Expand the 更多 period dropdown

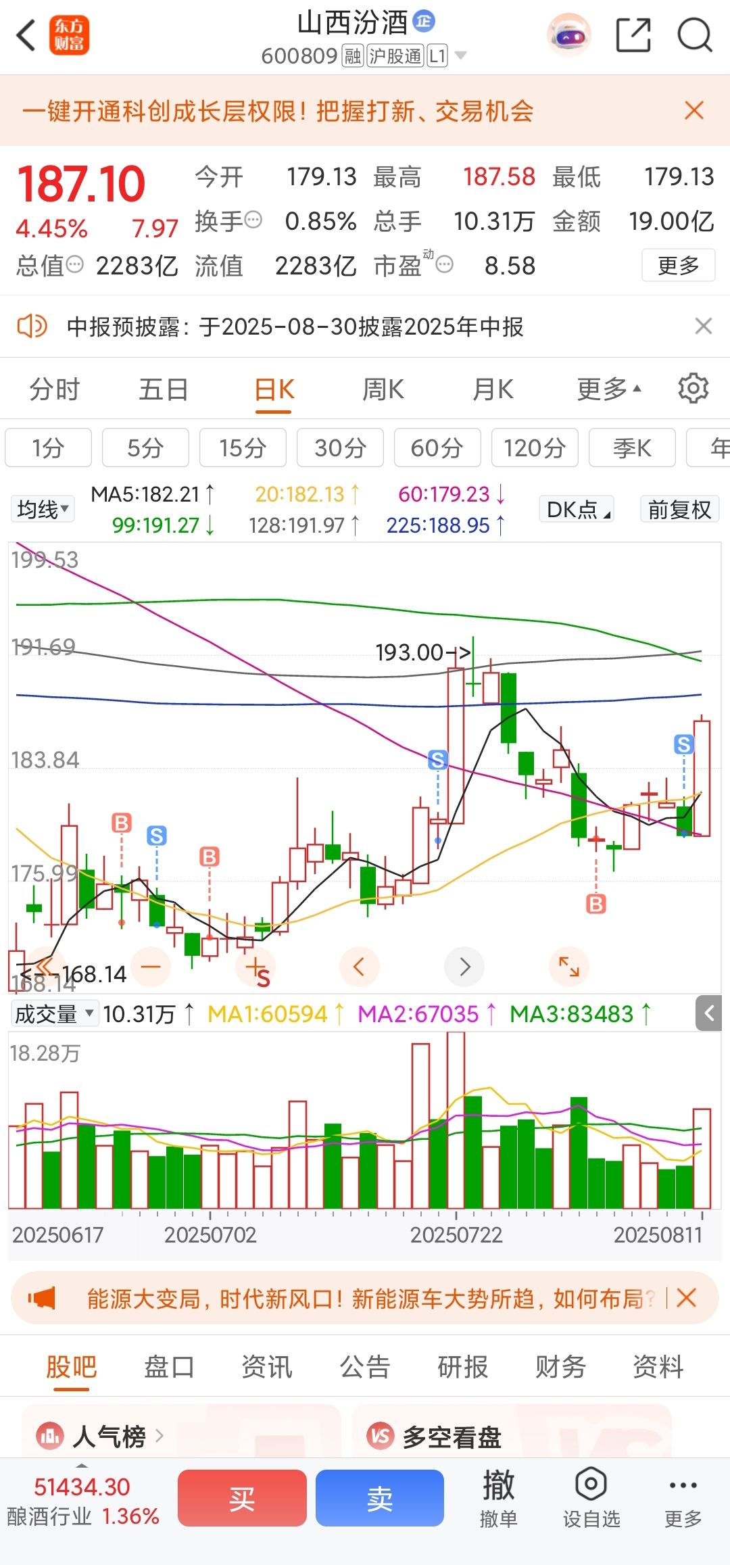tap(609, 389)
